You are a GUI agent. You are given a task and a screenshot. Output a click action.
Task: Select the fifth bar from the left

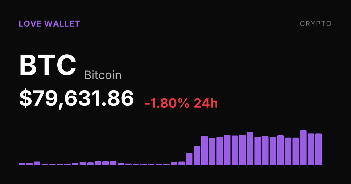tap(52, 165)
